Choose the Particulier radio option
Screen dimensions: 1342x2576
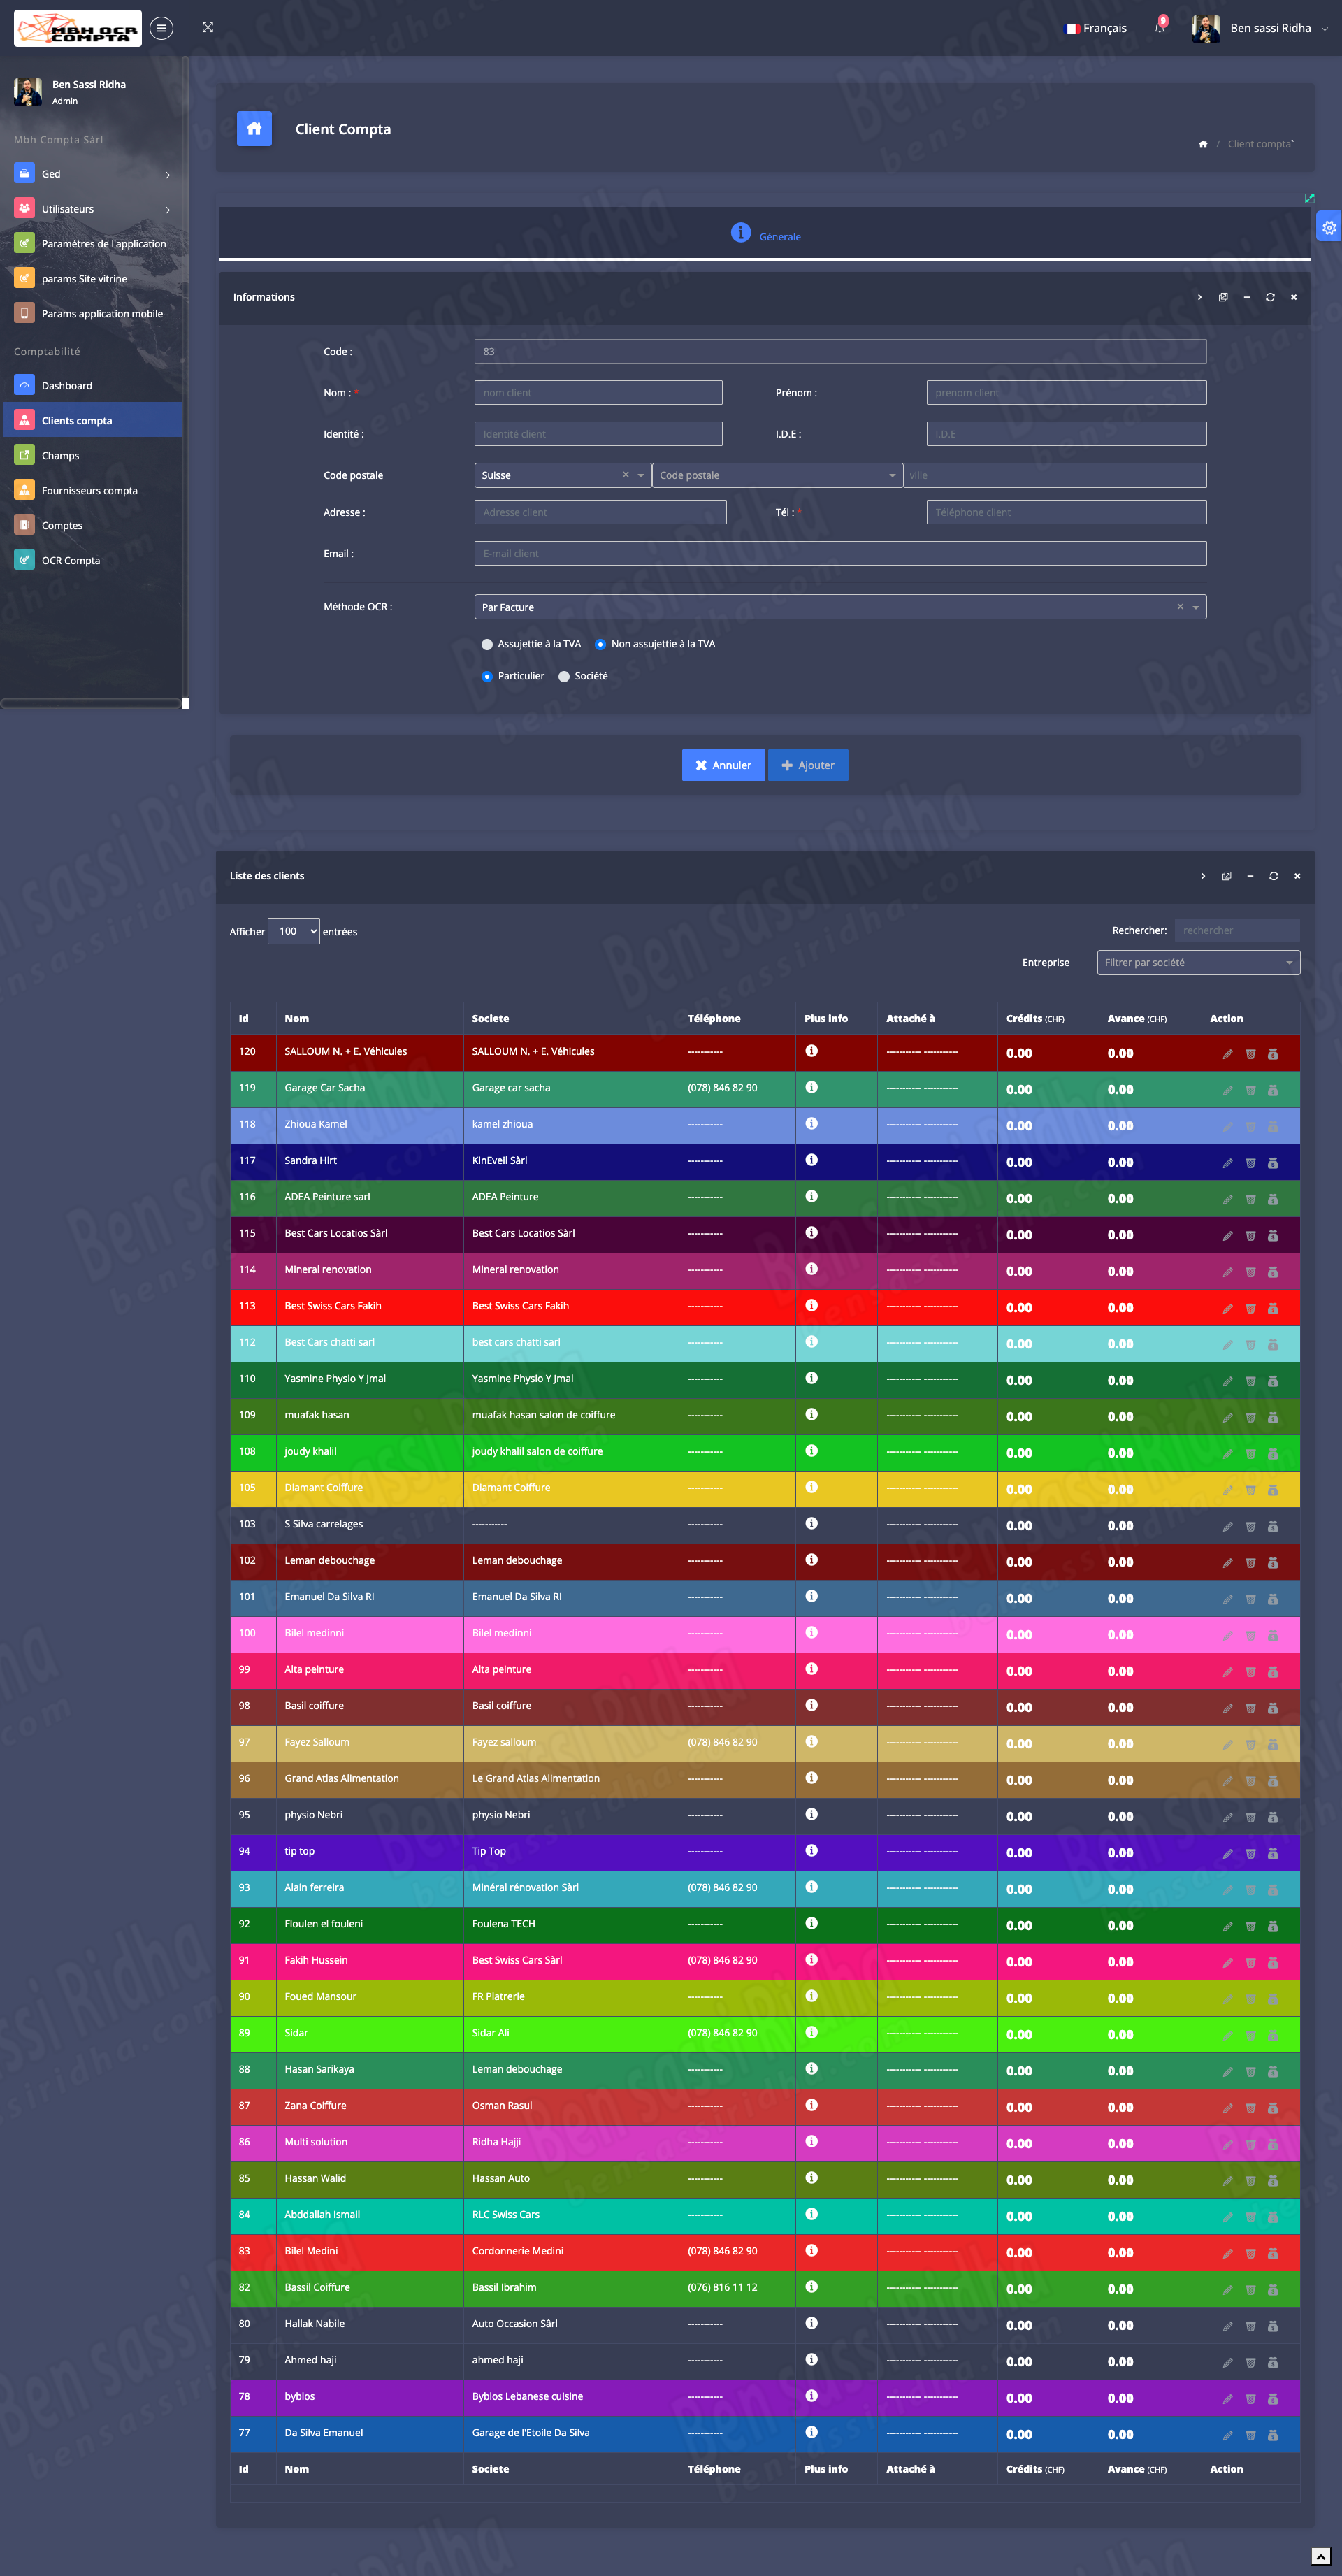coord(487,677)
